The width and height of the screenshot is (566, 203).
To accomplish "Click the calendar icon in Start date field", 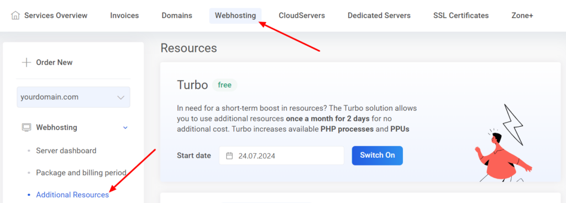I will (229, 156).
